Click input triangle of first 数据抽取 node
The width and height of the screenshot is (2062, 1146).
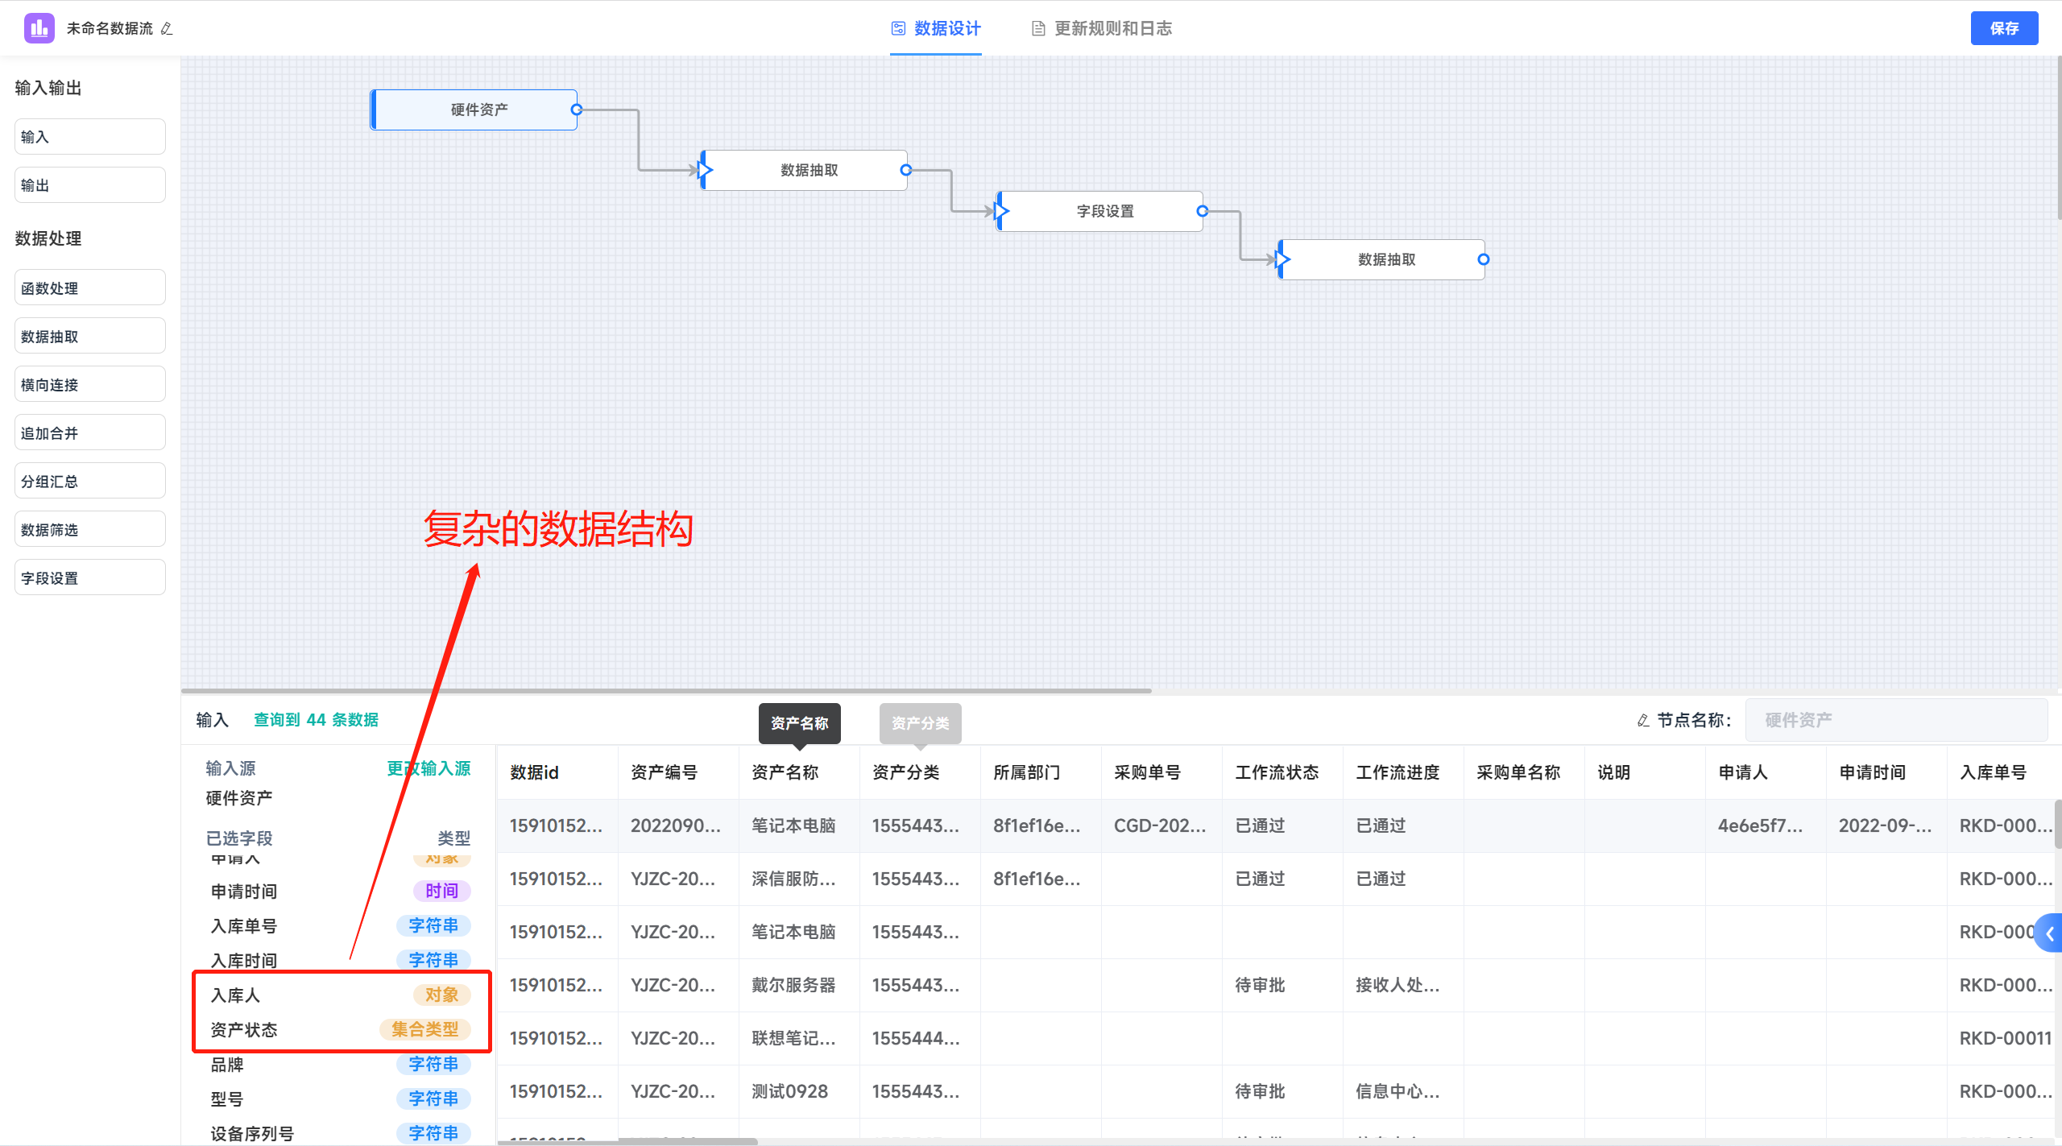click(706, 170)
